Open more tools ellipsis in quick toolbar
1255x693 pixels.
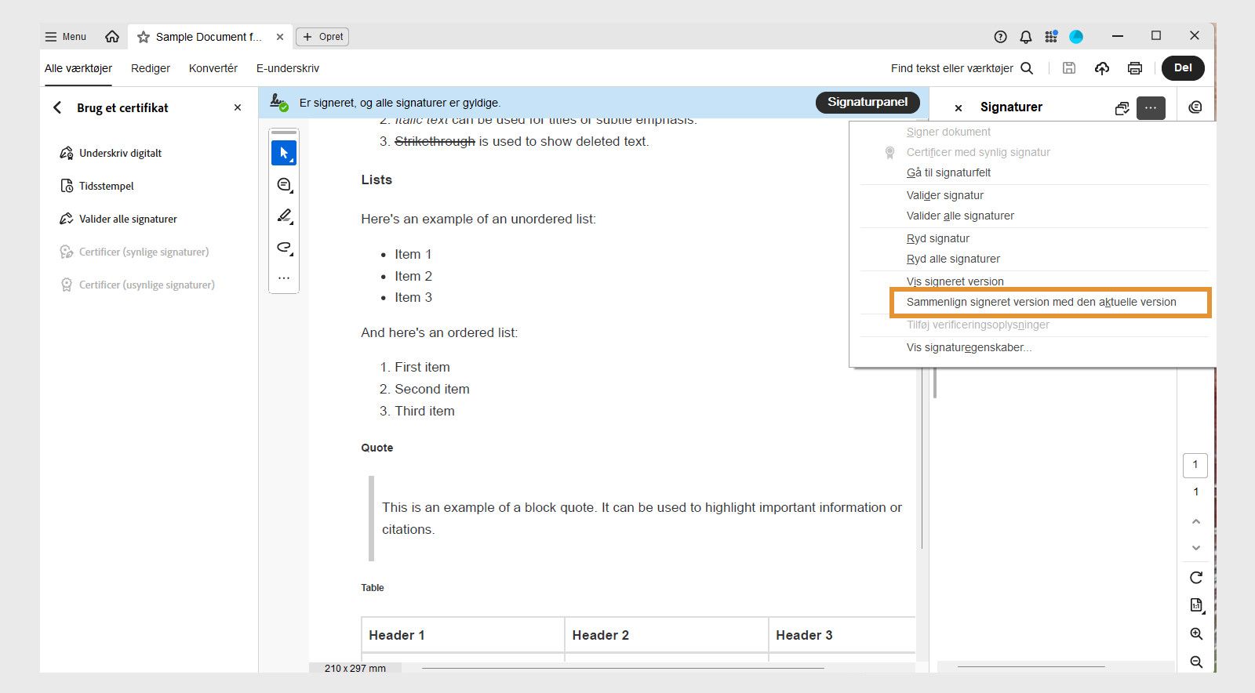pos(284,278)
